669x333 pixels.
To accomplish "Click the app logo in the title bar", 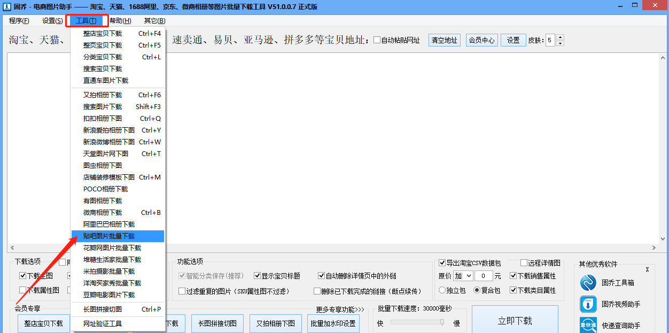I will point(7,6).
